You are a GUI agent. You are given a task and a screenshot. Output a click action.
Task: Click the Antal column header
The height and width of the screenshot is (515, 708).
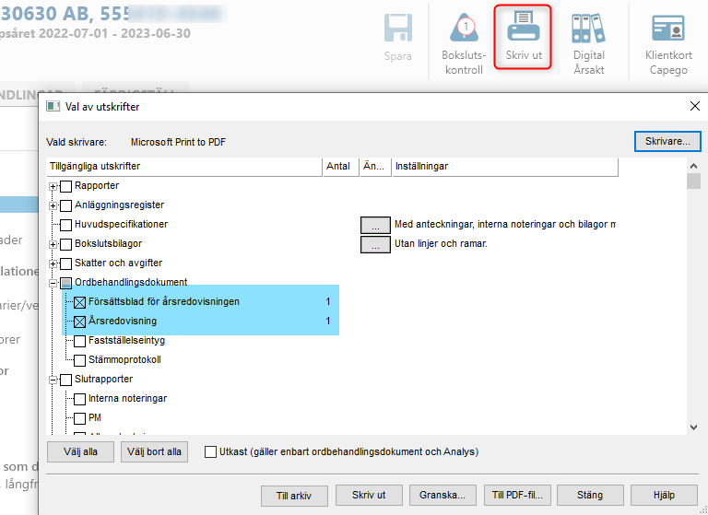(341, 166)
